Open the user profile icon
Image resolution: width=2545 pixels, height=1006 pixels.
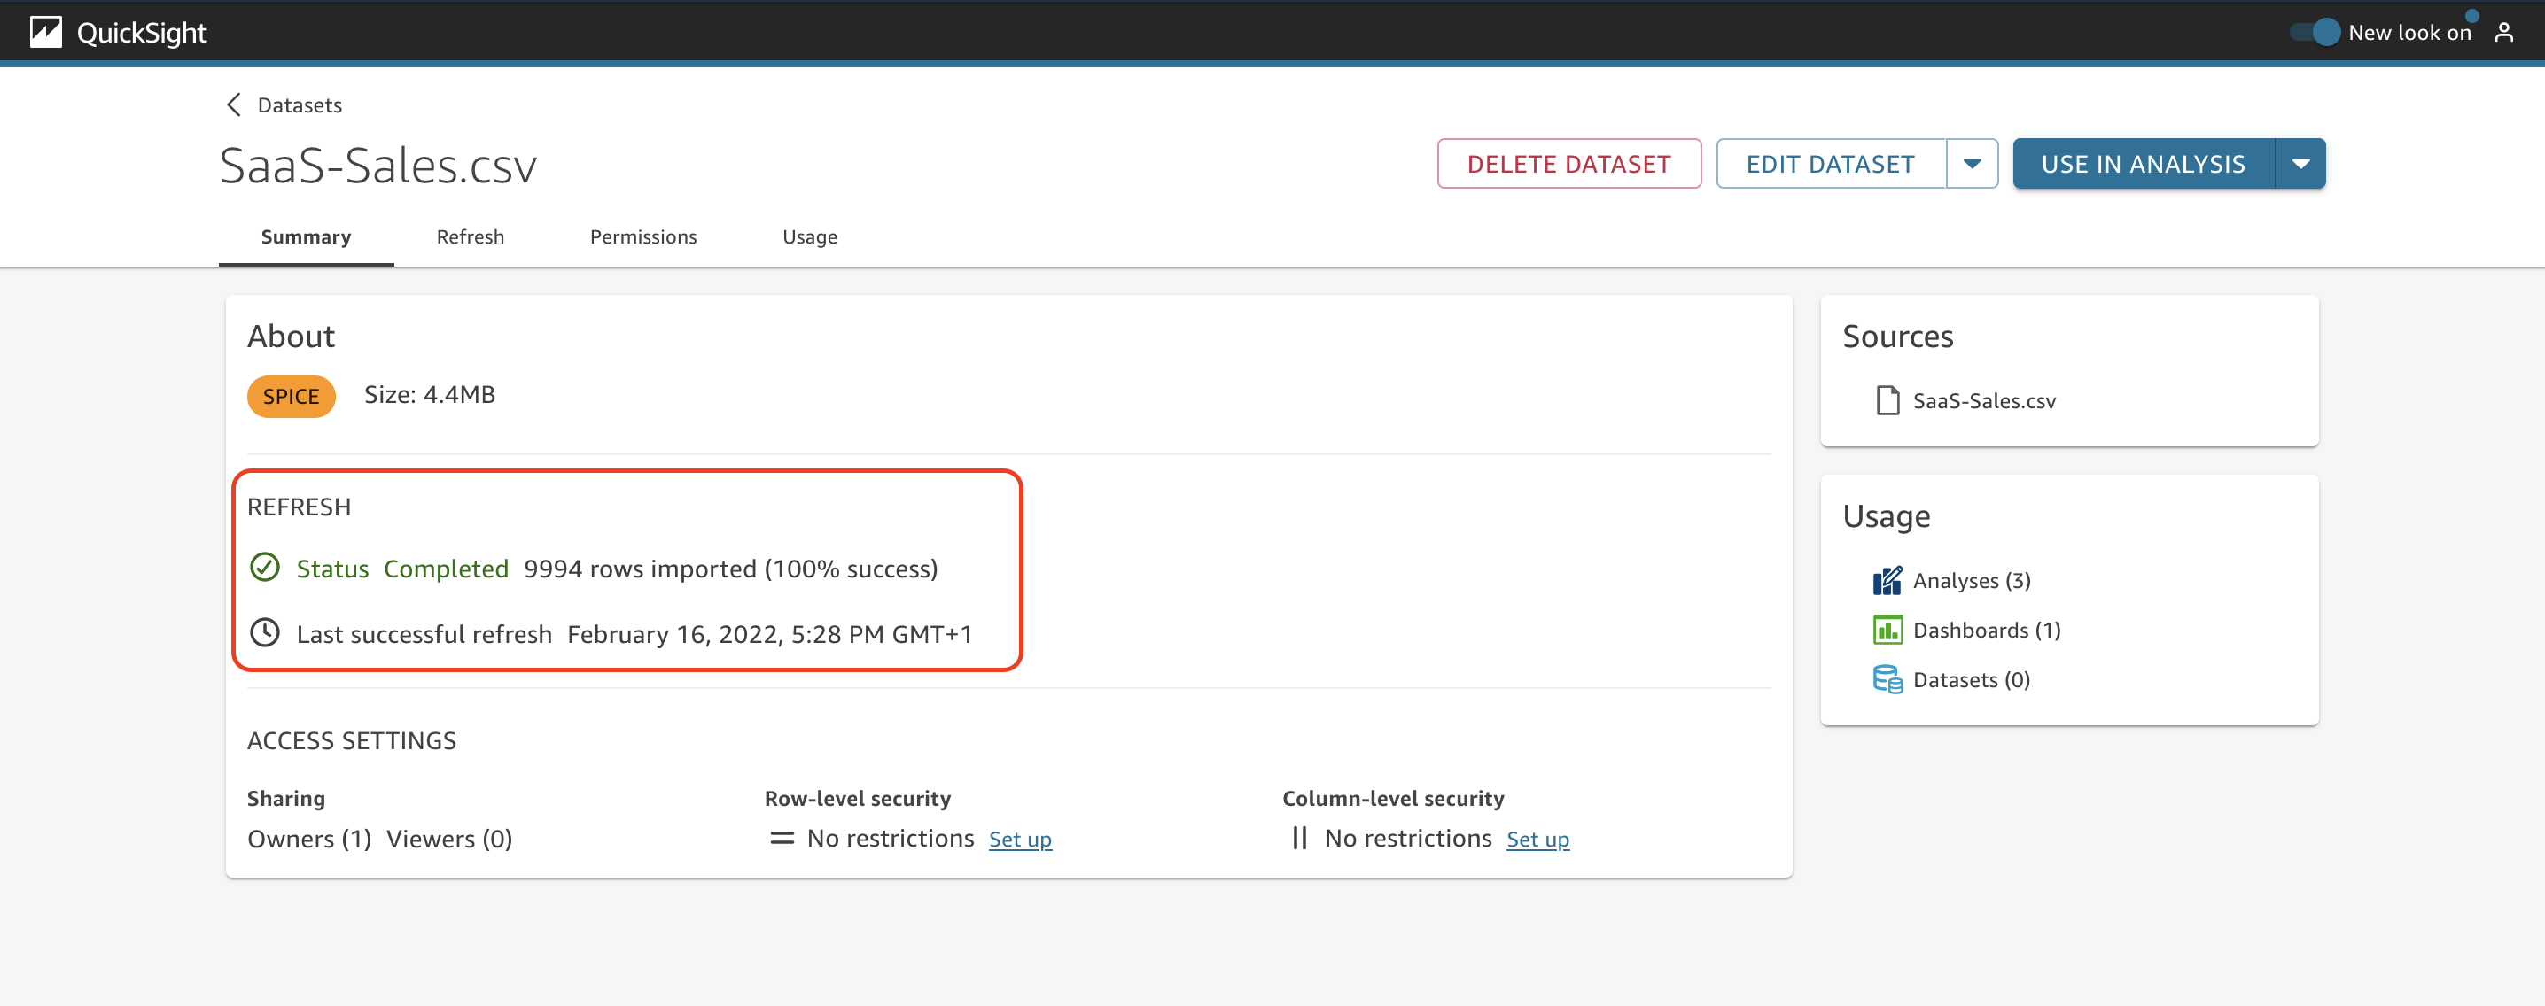[x=2503, y=33]
